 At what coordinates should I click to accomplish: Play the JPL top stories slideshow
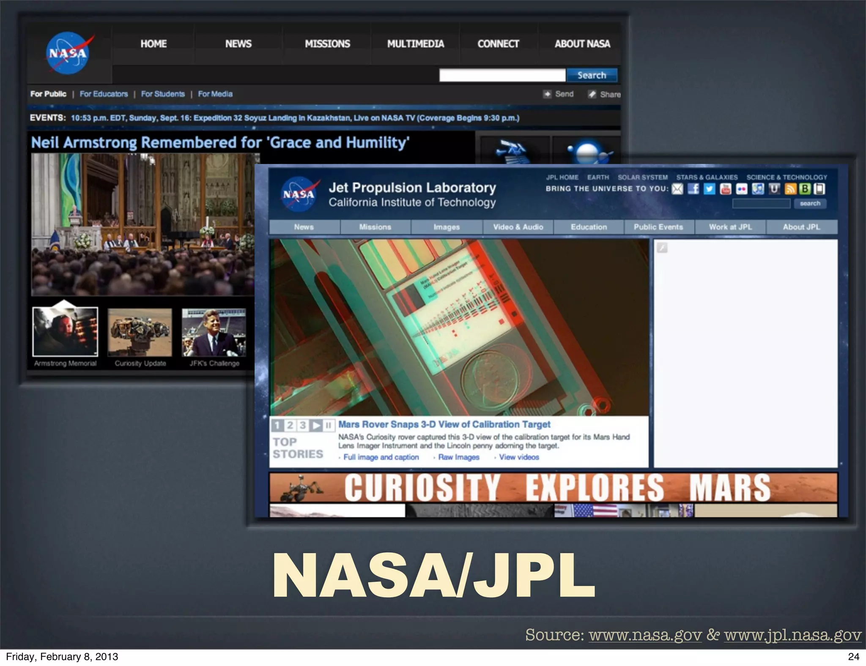[316, 425]
